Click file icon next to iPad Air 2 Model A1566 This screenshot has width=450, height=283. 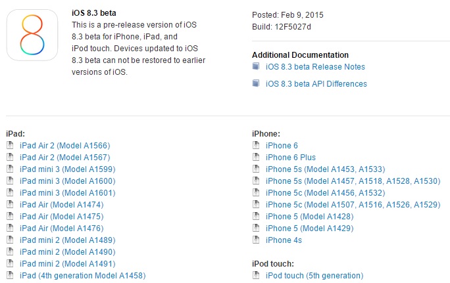pos(10,145)
